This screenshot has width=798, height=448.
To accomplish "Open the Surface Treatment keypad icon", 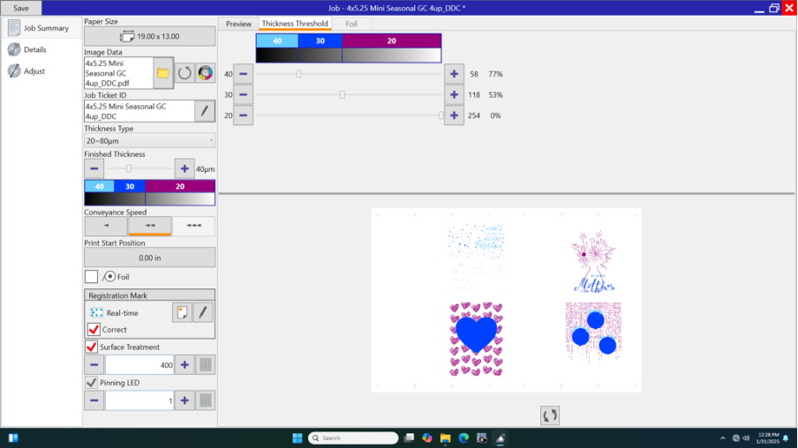I will pyautogui.click(x=205, y=365).
